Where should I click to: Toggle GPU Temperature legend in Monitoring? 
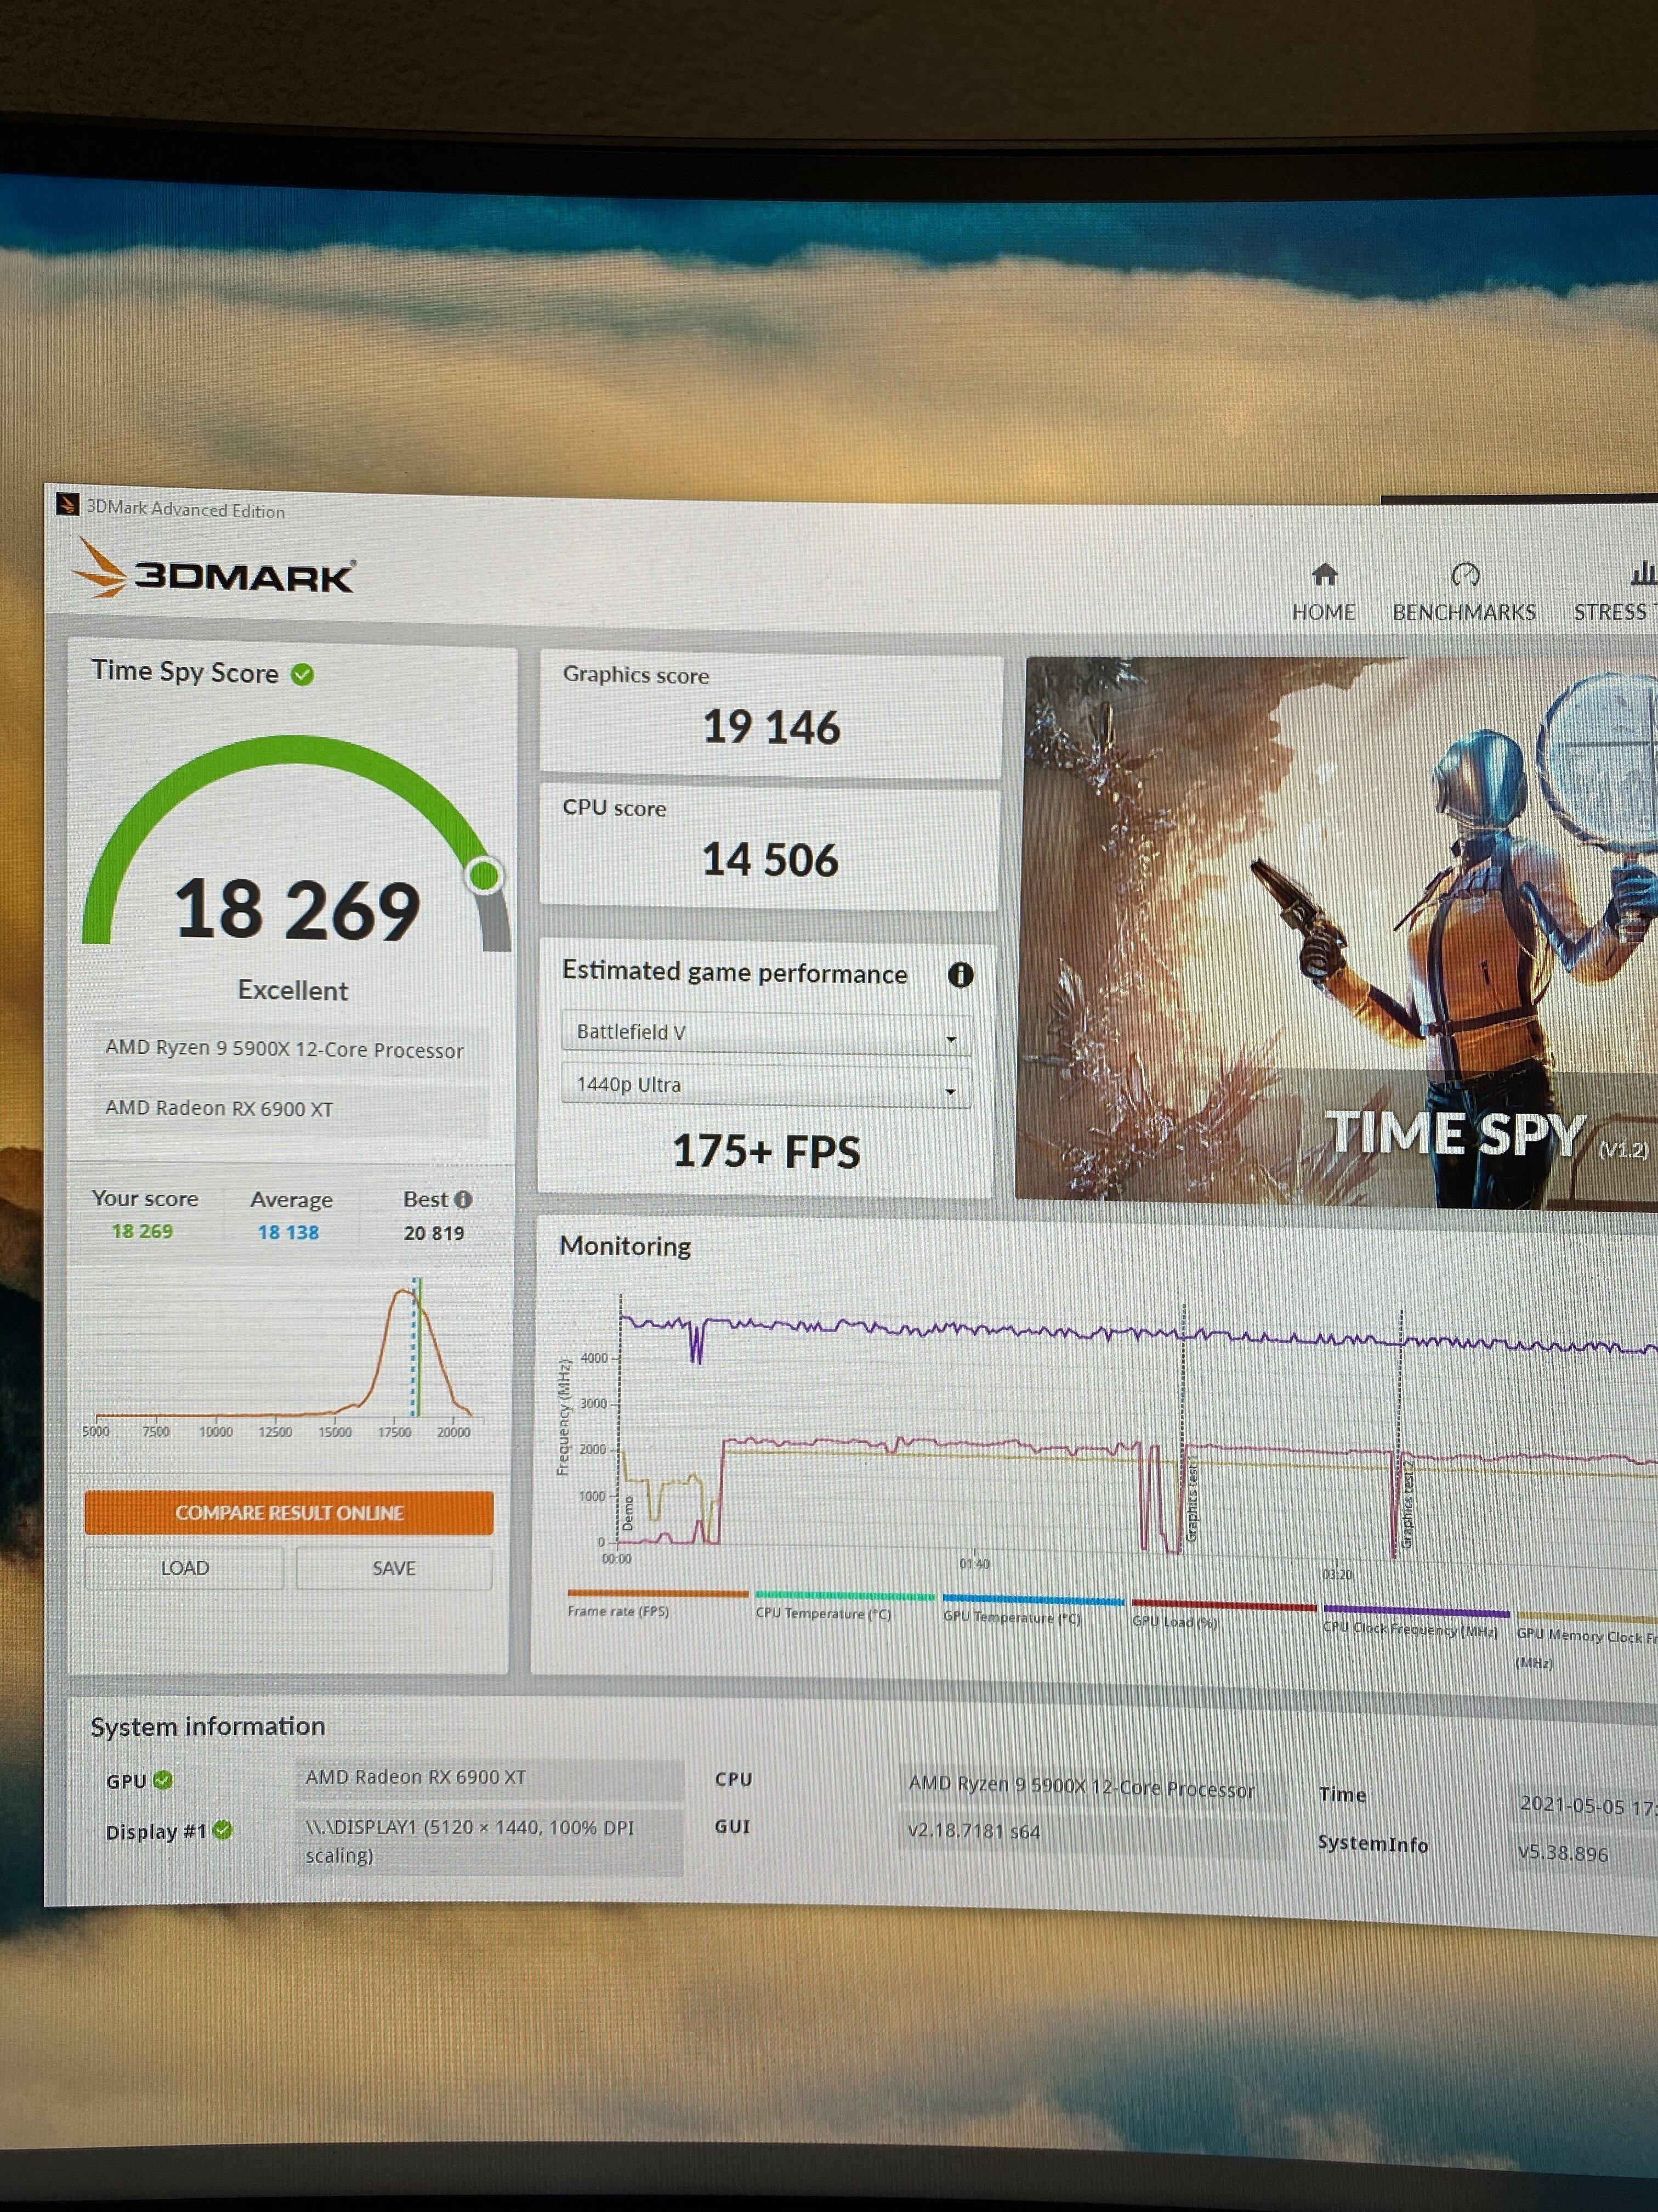tap(1034, 1610)
